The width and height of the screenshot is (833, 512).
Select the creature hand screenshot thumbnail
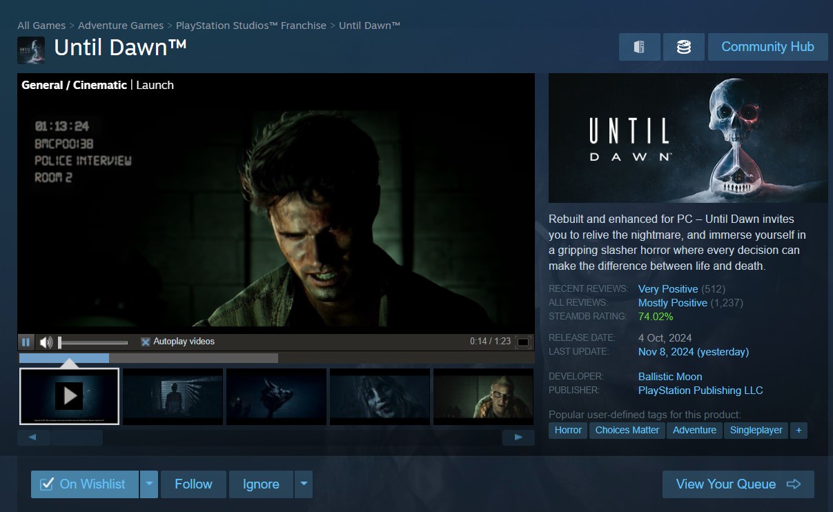276,397
